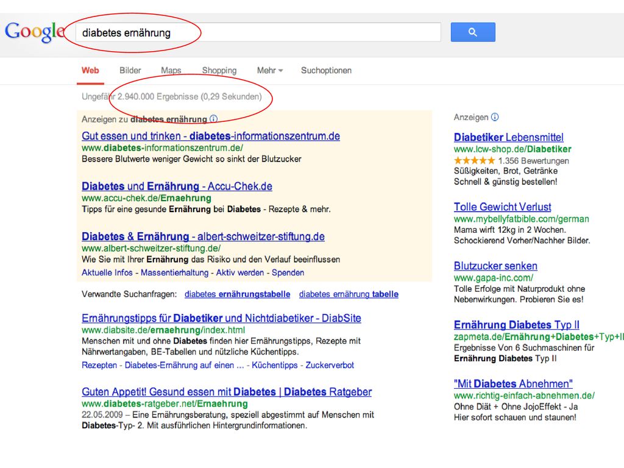The image size is (624, 468).
Task: Open 'Tolle Gewicht Verlust' sidebar ad
Action: 503,207
